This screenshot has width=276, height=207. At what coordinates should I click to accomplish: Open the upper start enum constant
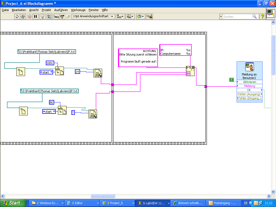[x=46, y=72]
